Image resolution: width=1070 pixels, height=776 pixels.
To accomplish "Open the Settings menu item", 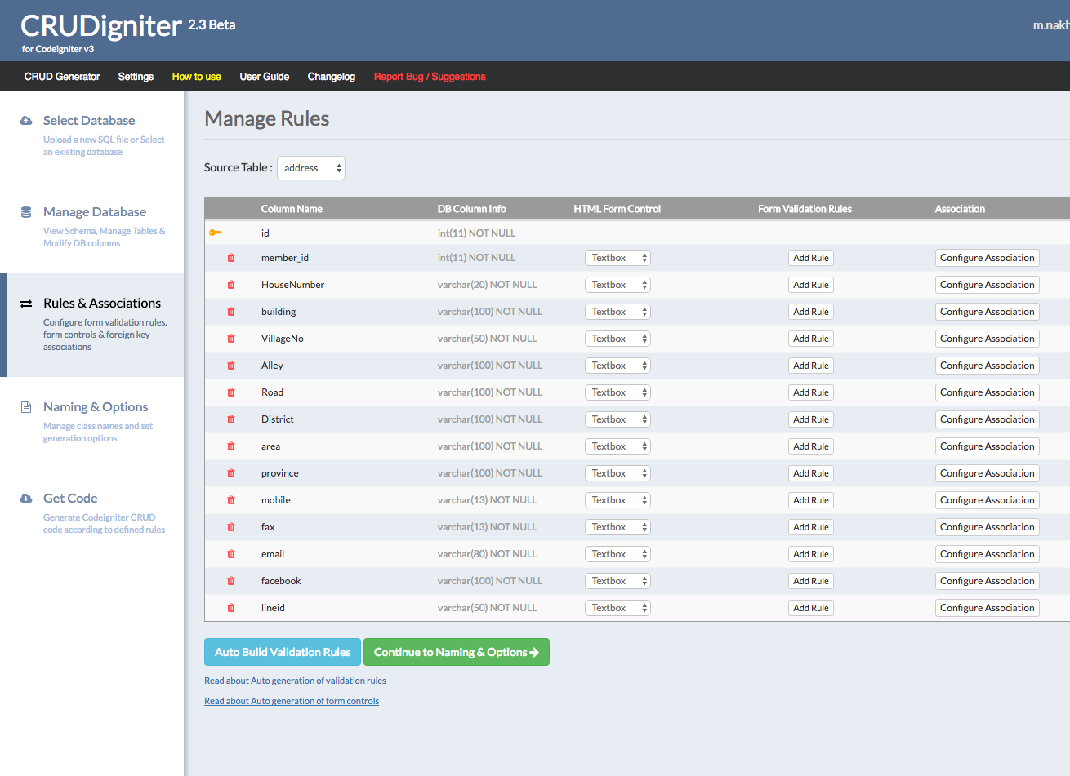I will coord(136,77).
